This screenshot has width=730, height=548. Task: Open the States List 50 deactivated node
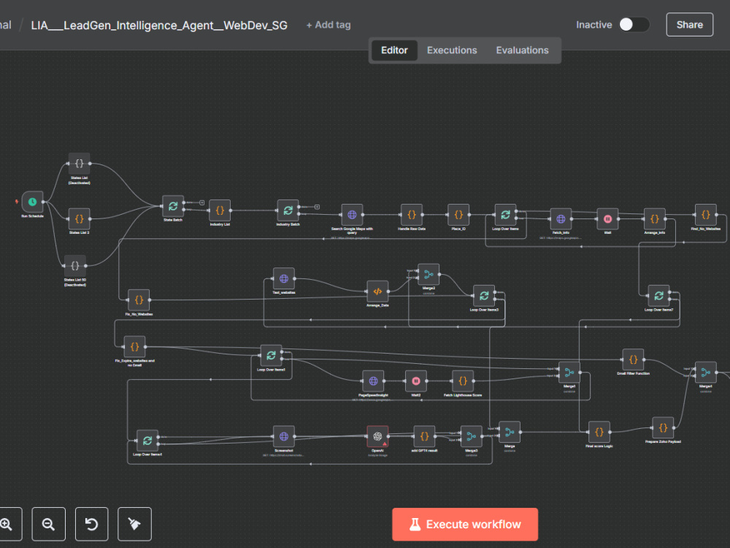pyautogui.click(x=75, y=266)
